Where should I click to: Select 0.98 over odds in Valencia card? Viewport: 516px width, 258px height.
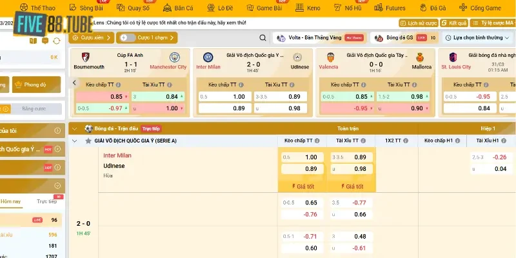pos(403,96)
